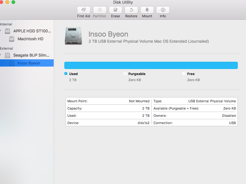This screenshot has width=246, height=184.
Task: Click the Owners label
Action: (x=160, y=116)
